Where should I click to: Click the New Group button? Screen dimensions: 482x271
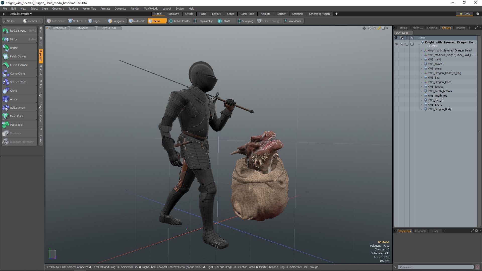pos(403,33)
